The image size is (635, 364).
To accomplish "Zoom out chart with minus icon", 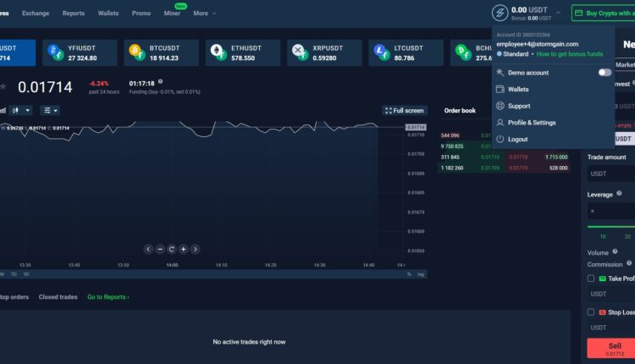I will pos(160,249).
